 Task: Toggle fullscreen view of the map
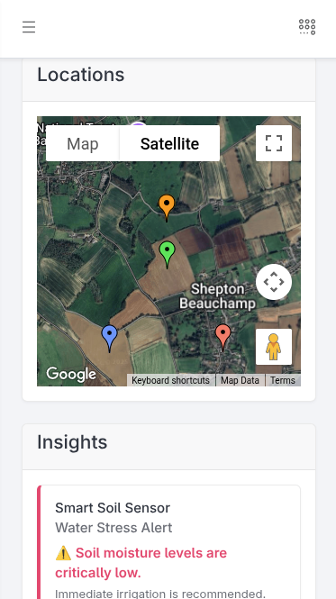[x=274, y=143]
